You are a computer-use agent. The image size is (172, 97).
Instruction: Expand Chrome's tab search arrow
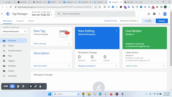pos(152,2)
